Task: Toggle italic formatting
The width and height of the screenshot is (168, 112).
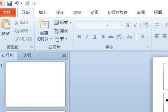Action: point(87,37)
